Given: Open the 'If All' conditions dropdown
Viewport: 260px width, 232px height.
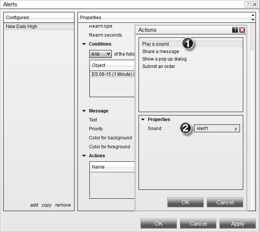Looking at the screenshot, I should point(101,54).
